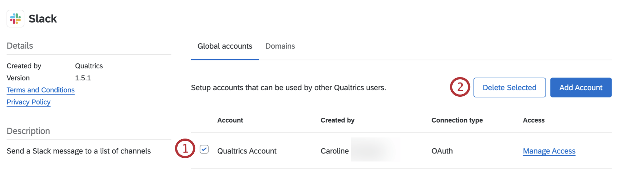Viewport: 620px width, 176px height.
Task: Click the Details section heading
Action: pyautogui.click(x=20, y=46)
